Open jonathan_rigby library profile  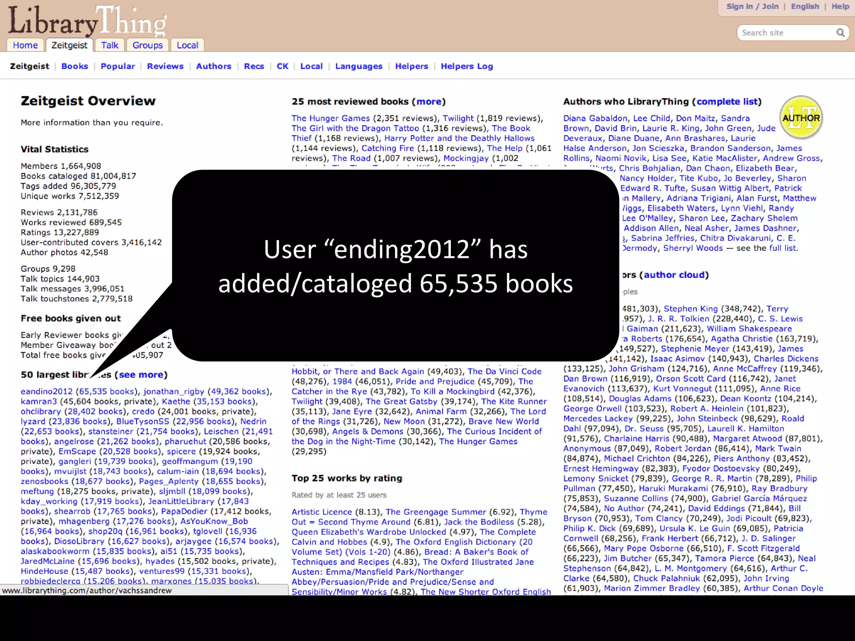pyautogui.click(x=174, y=391)
